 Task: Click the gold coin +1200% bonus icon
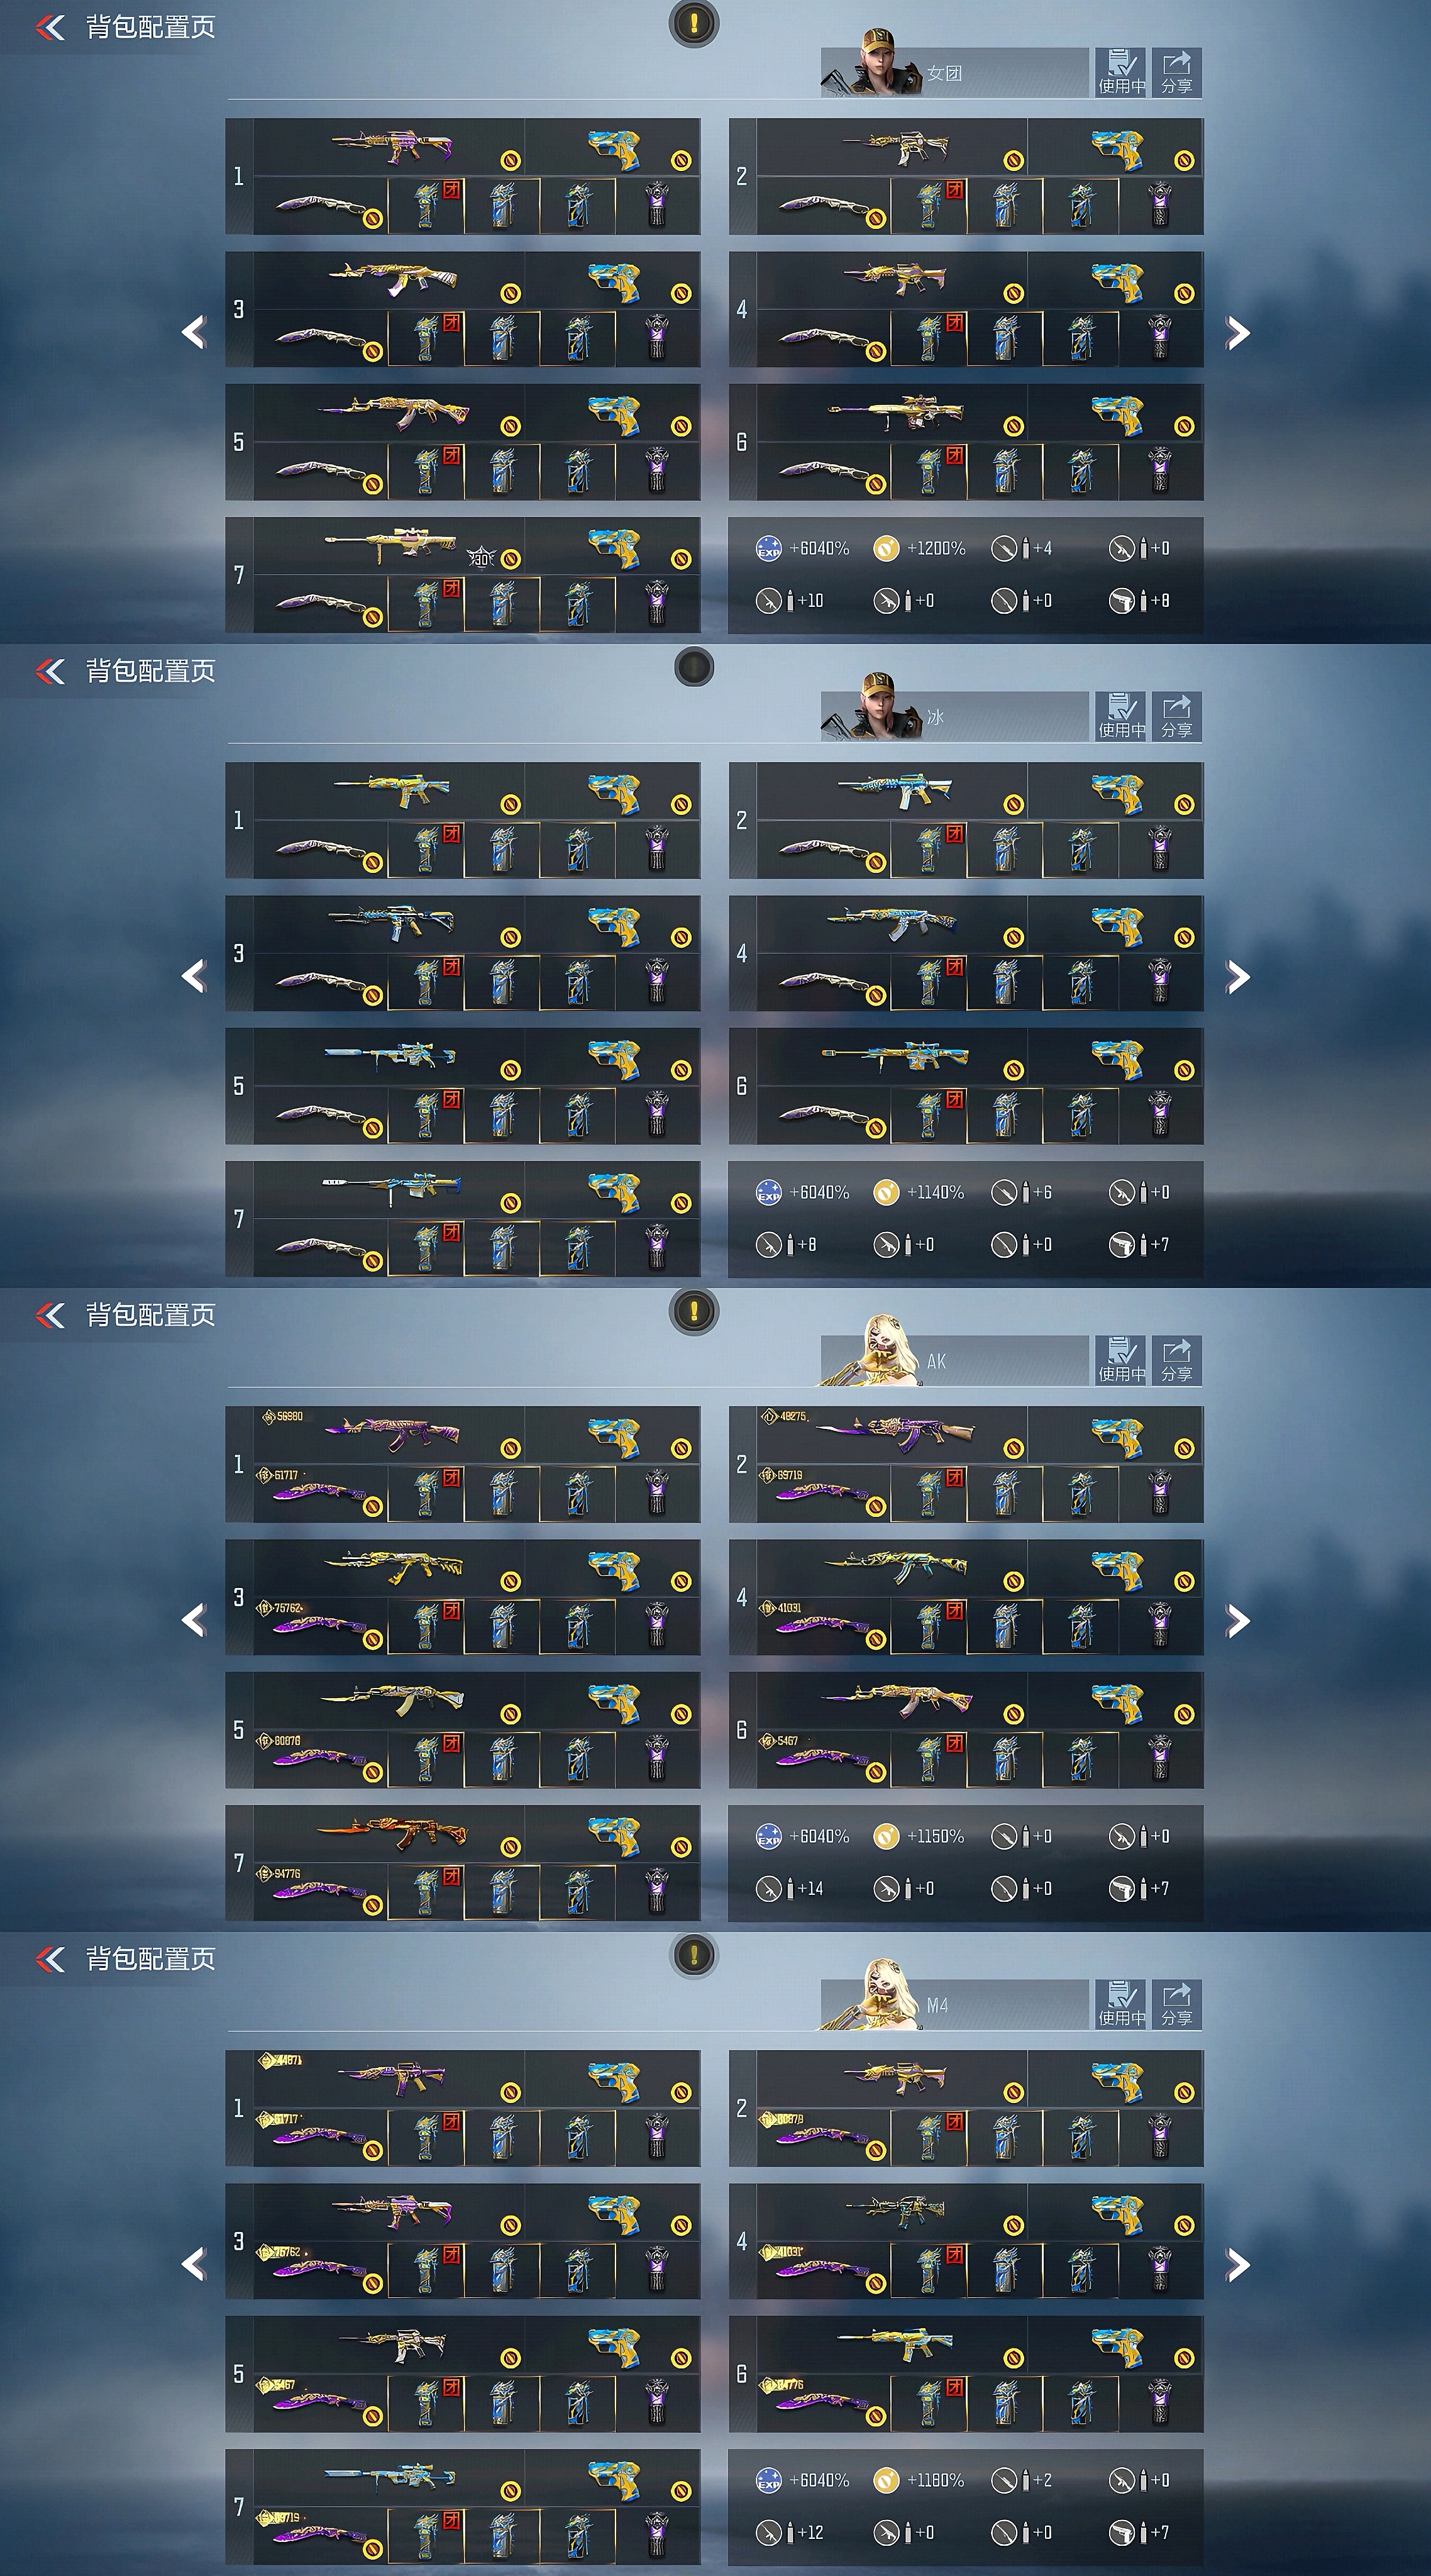tap(886, 548)
